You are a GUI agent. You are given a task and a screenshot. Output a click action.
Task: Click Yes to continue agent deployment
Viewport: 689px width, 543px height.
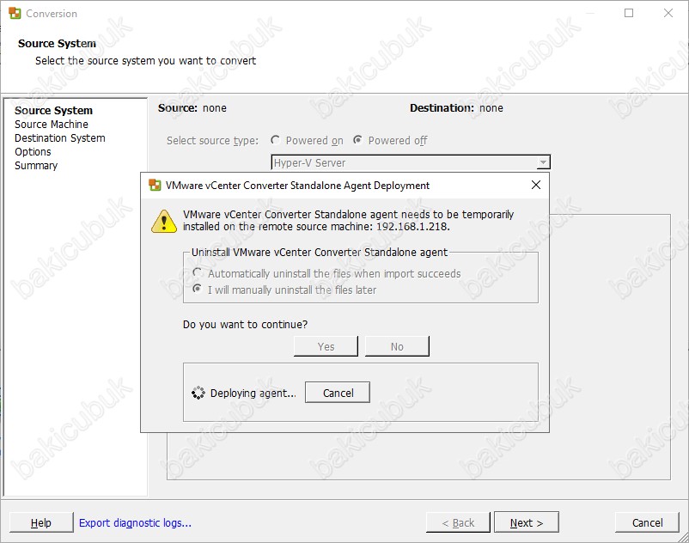(326, 346)
